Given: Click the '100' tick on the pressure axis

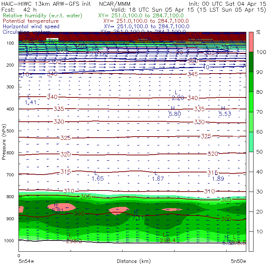Looking at the screenshot, I should coord(11,43).
